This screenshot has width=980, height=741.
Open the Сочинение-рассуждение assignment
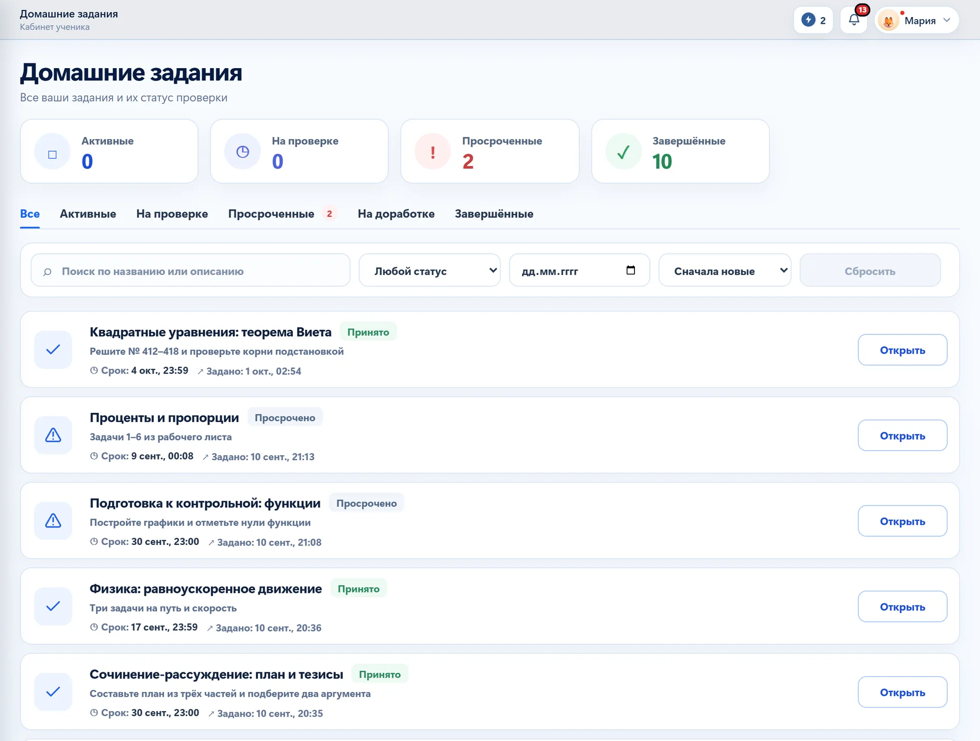tap(902, 692)
